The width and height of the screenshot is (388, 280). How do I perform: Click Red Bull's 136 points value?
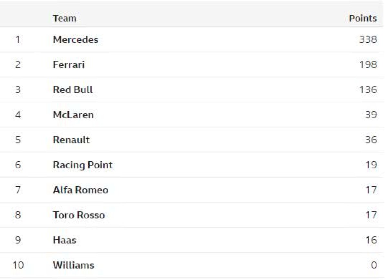tap(368, 89)
